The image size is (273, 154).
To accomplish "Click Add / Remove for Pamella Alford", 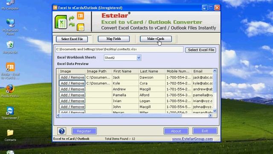I will point(72,95).
